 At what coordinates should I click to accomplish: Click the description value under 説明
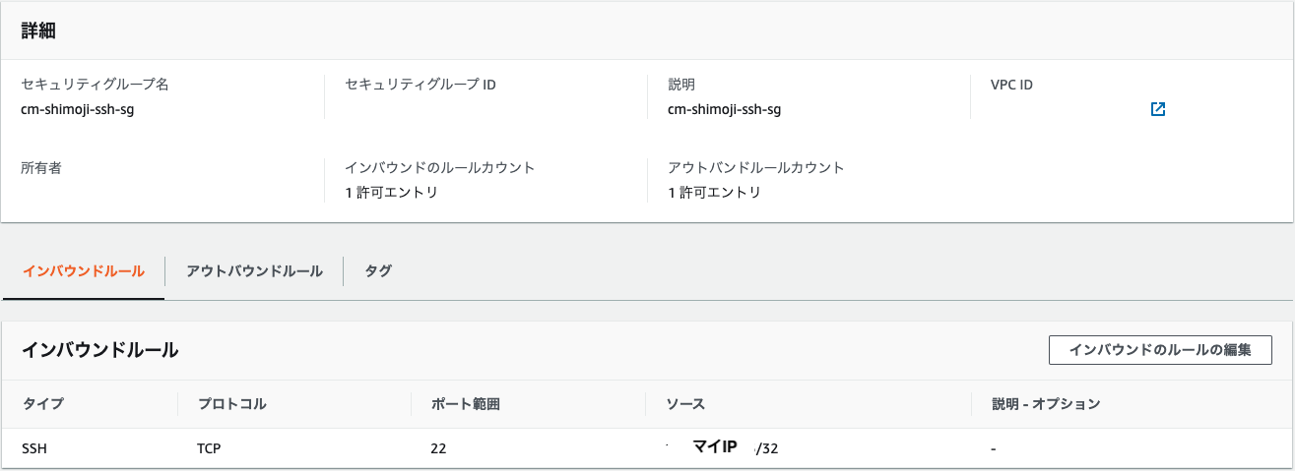click(x=724, y=109)
